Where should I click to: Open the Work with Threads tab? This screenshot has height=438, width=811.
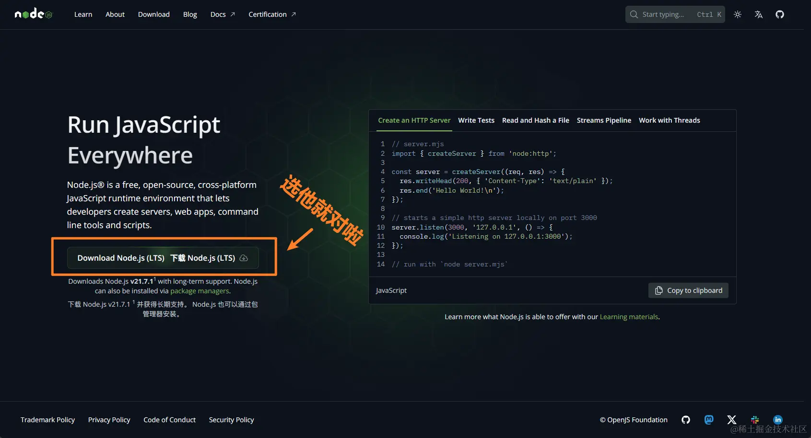(x=670, y=120)
